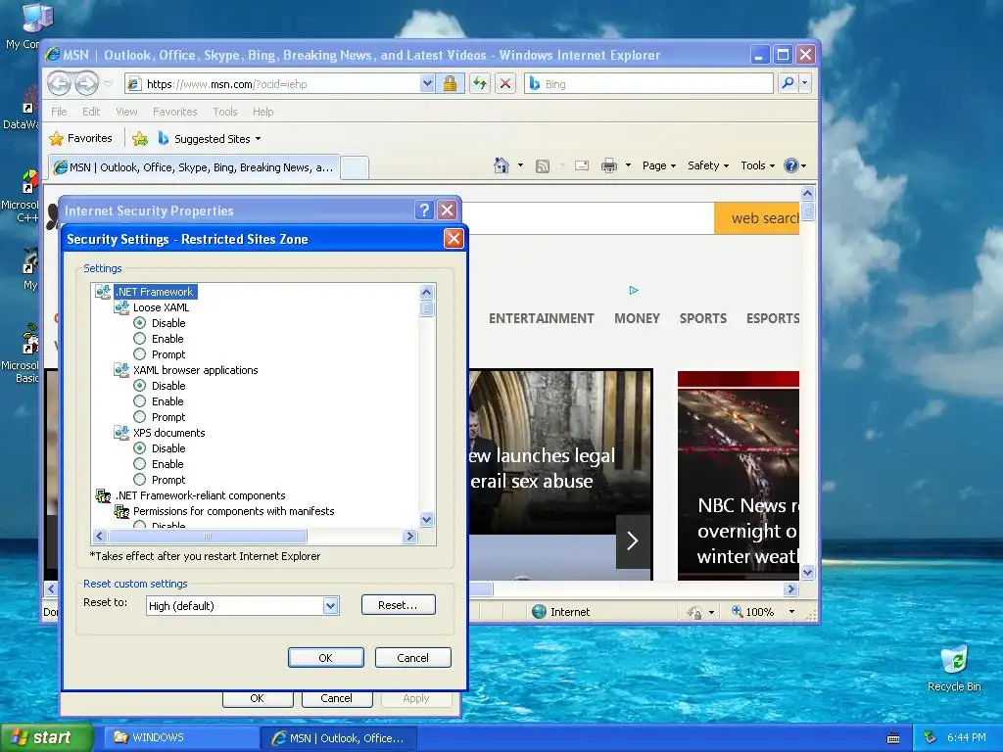Select Prompt under Loose XAML
Screen dimensions: 1003x752
[139, 354]
